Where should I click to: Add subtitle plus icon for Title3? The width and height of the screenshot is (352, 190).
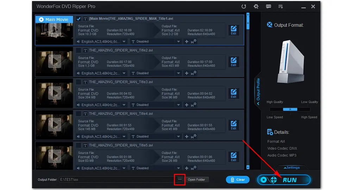[x=187, y=105]
